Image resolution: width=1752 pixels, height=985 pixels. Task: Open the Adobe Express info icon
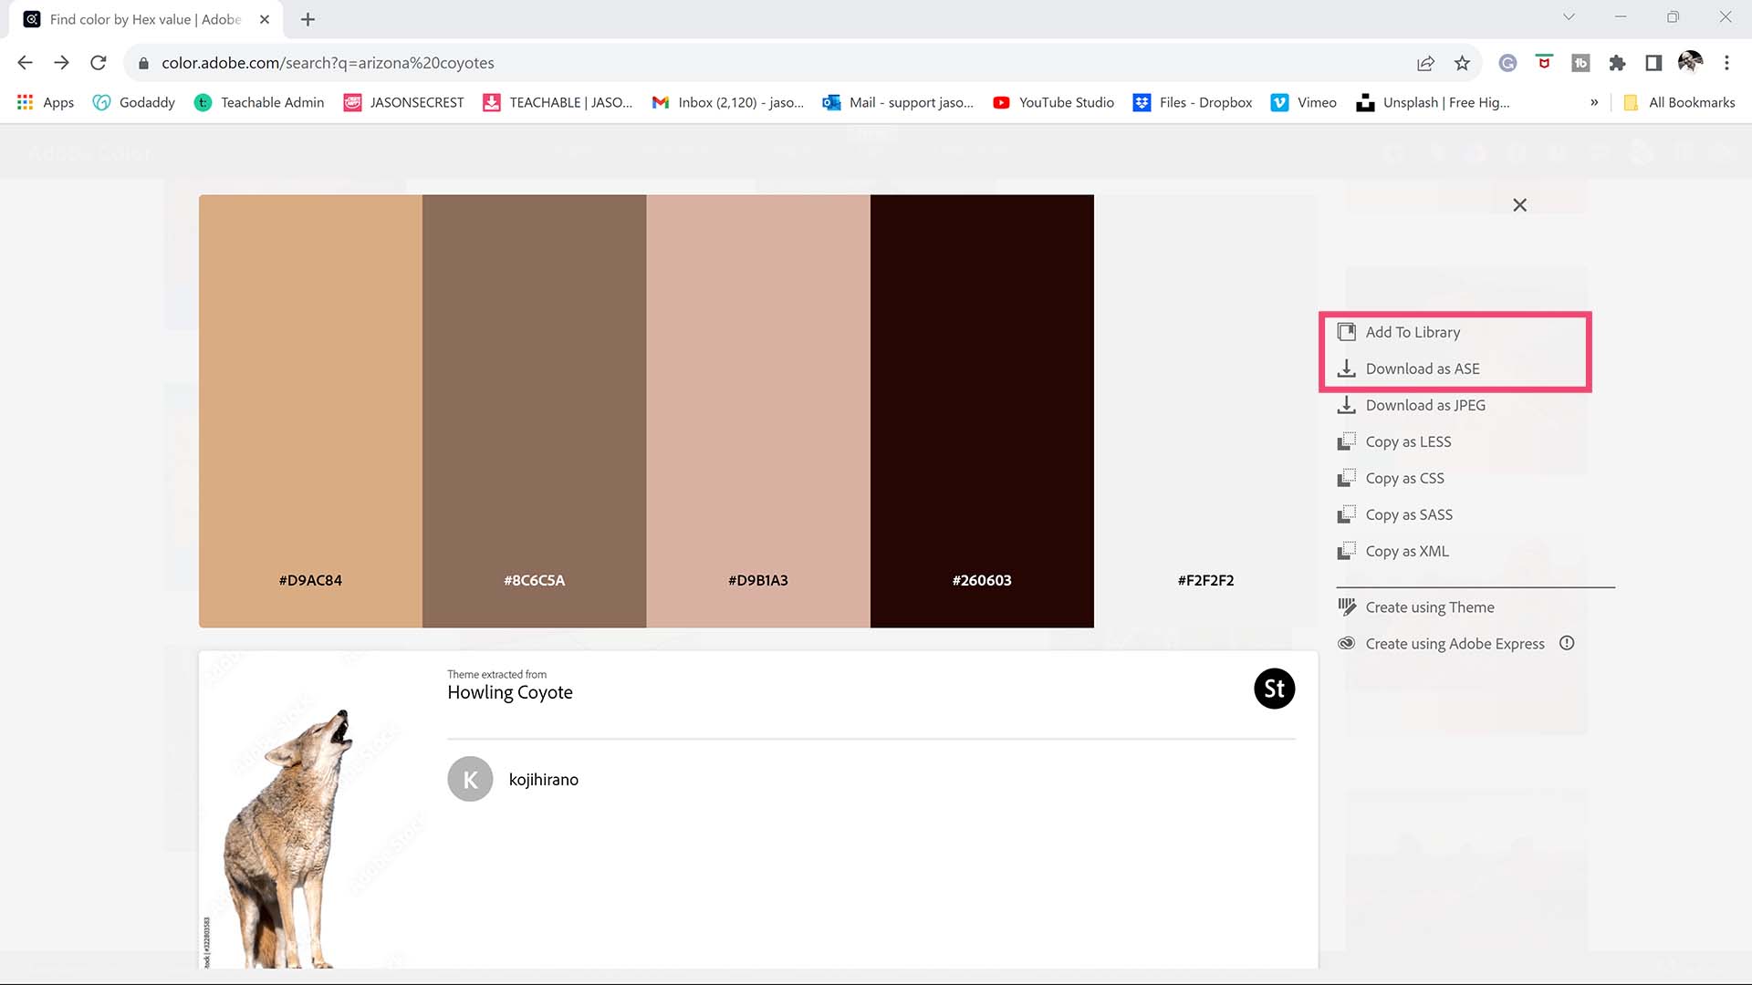tap(1567, 643)
